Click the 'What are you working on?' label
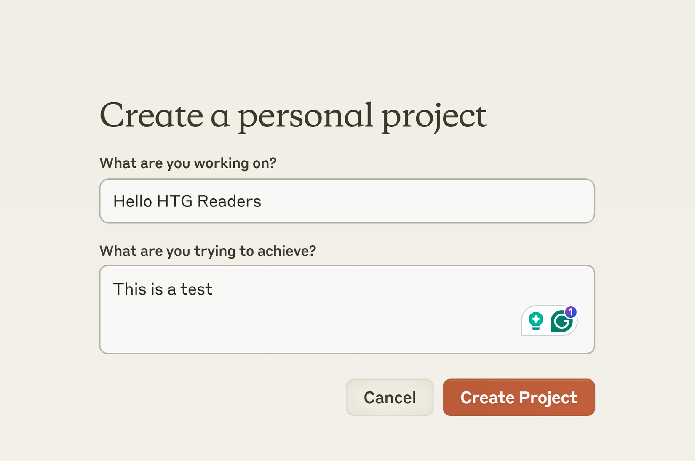 188,163
